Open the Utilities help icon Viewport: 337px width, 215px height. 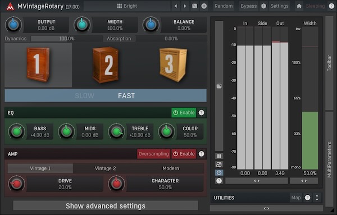[x=308, y=198]
